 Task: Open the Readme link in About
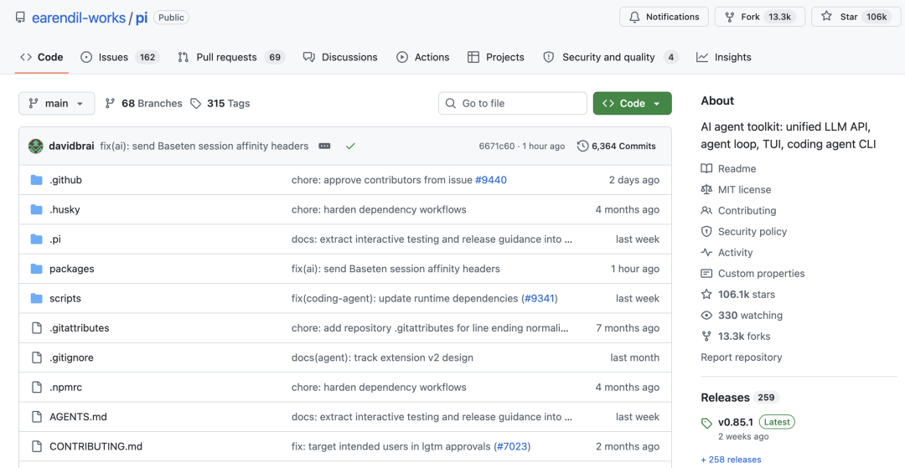click(x=728, y=169)
